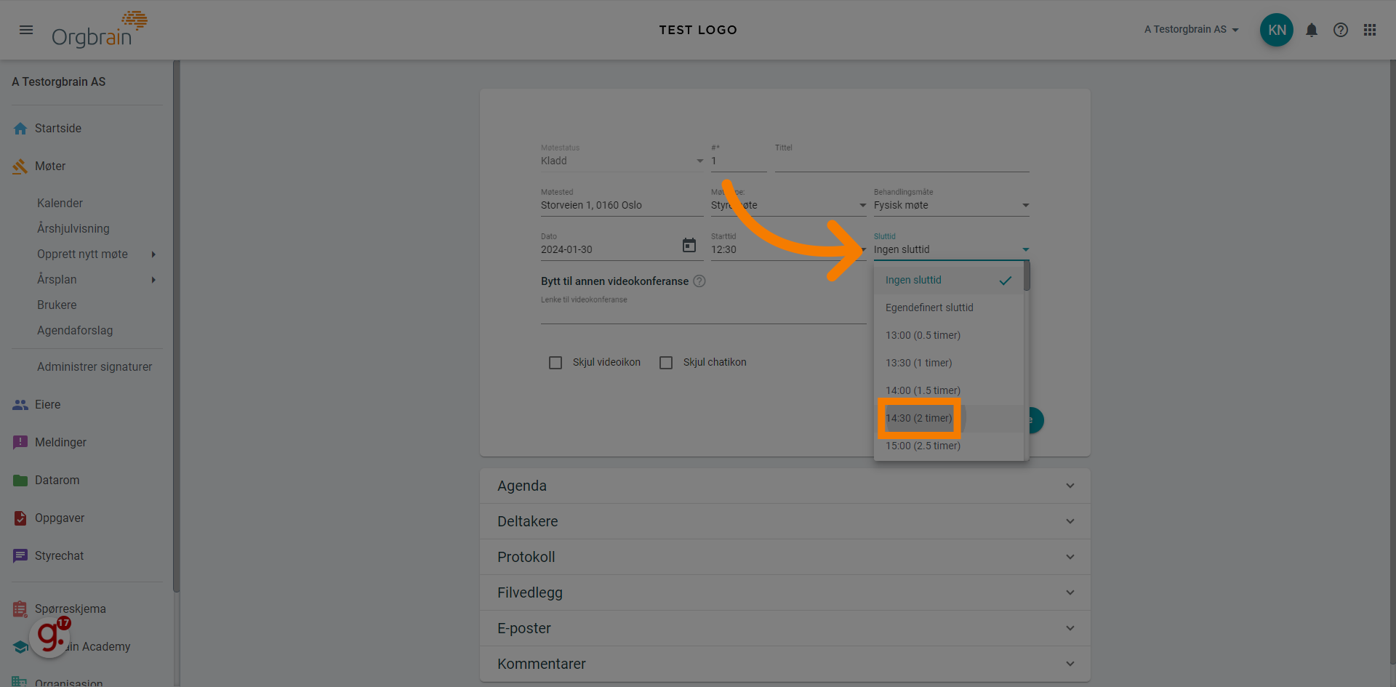Expand the Deltakere section
This screenshot has height=687, width=1396.
[785, 521]
